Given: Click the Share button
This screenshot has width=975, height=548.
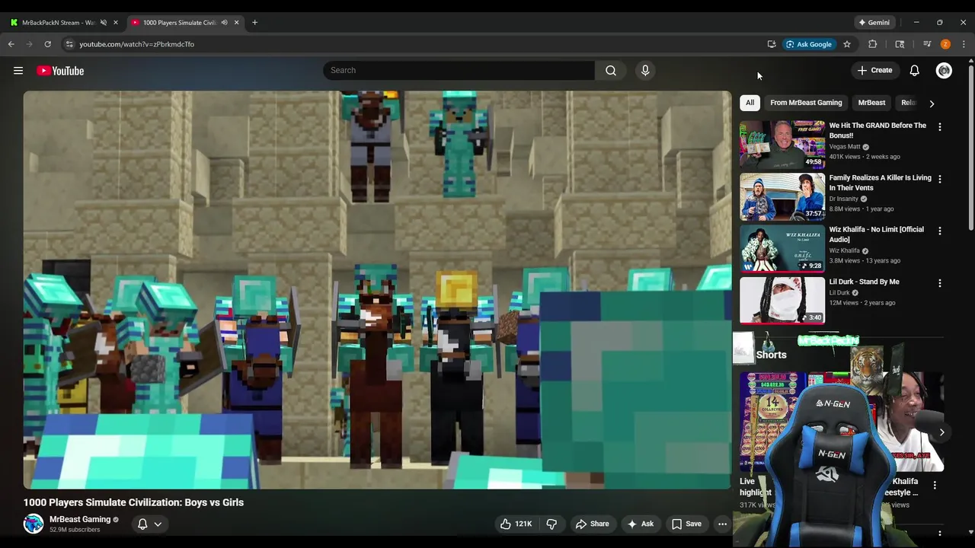Looking at the screenshot, I should pos(592,524).
